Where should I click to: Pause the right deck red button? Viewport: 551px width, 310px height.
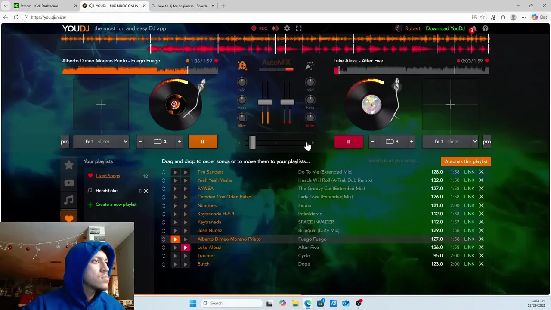point(349,142)
